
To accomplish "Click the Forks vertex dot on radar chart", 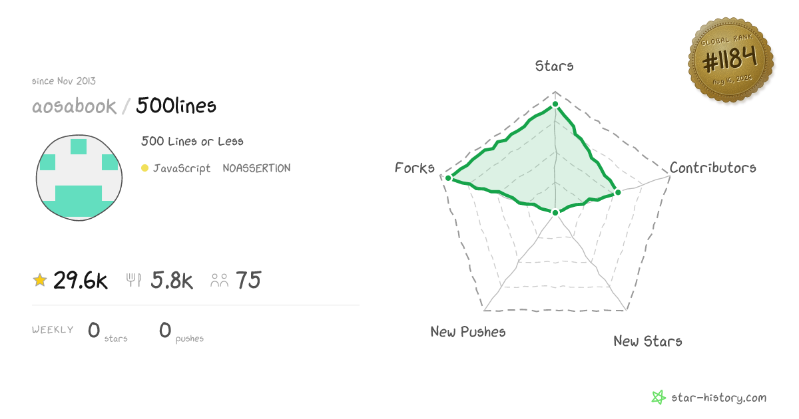I will [x=449, y=178].
